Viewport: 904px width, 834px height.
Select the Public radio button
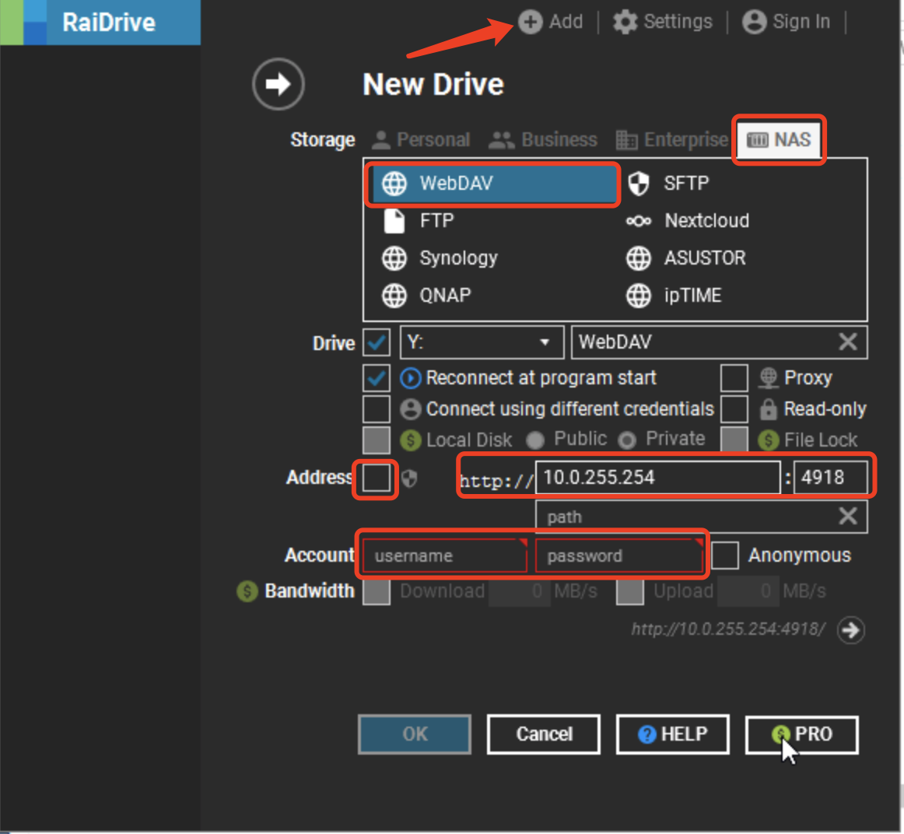point(535,440)
